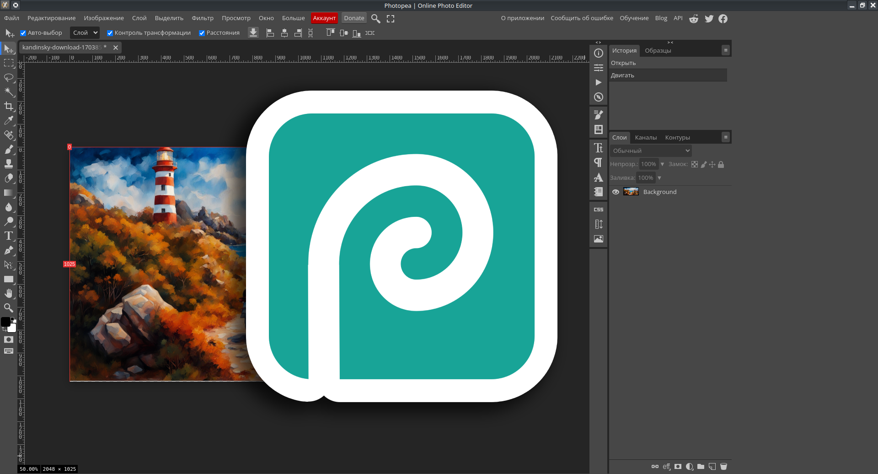
Task: Select the Spot Healing Brush tool
Action: [x=9, y=135]
